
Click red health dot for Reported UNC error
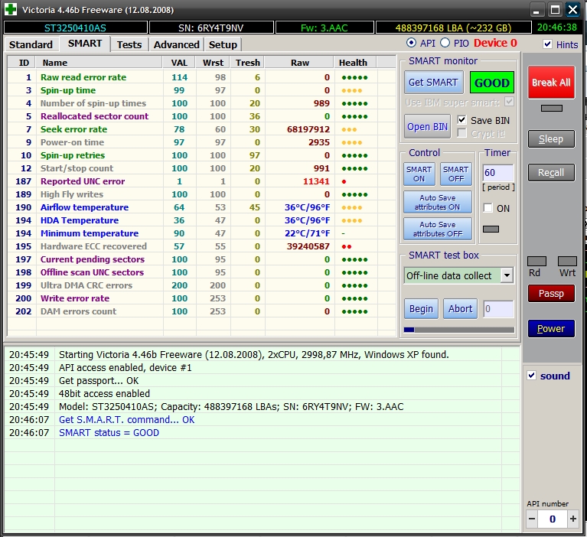344,181
